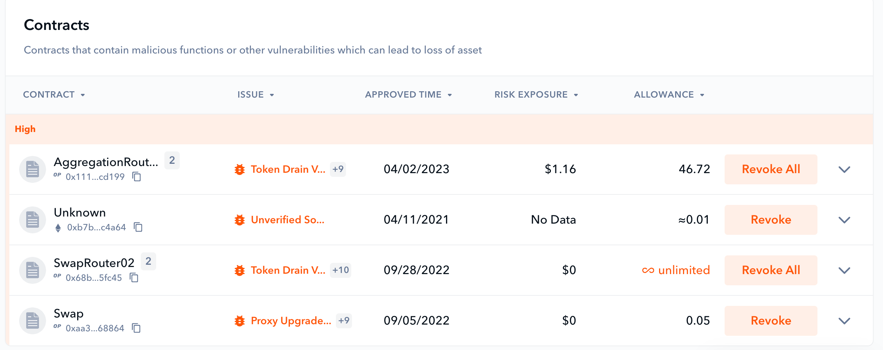Sort by APPROVED TIME column

(408, 95)
